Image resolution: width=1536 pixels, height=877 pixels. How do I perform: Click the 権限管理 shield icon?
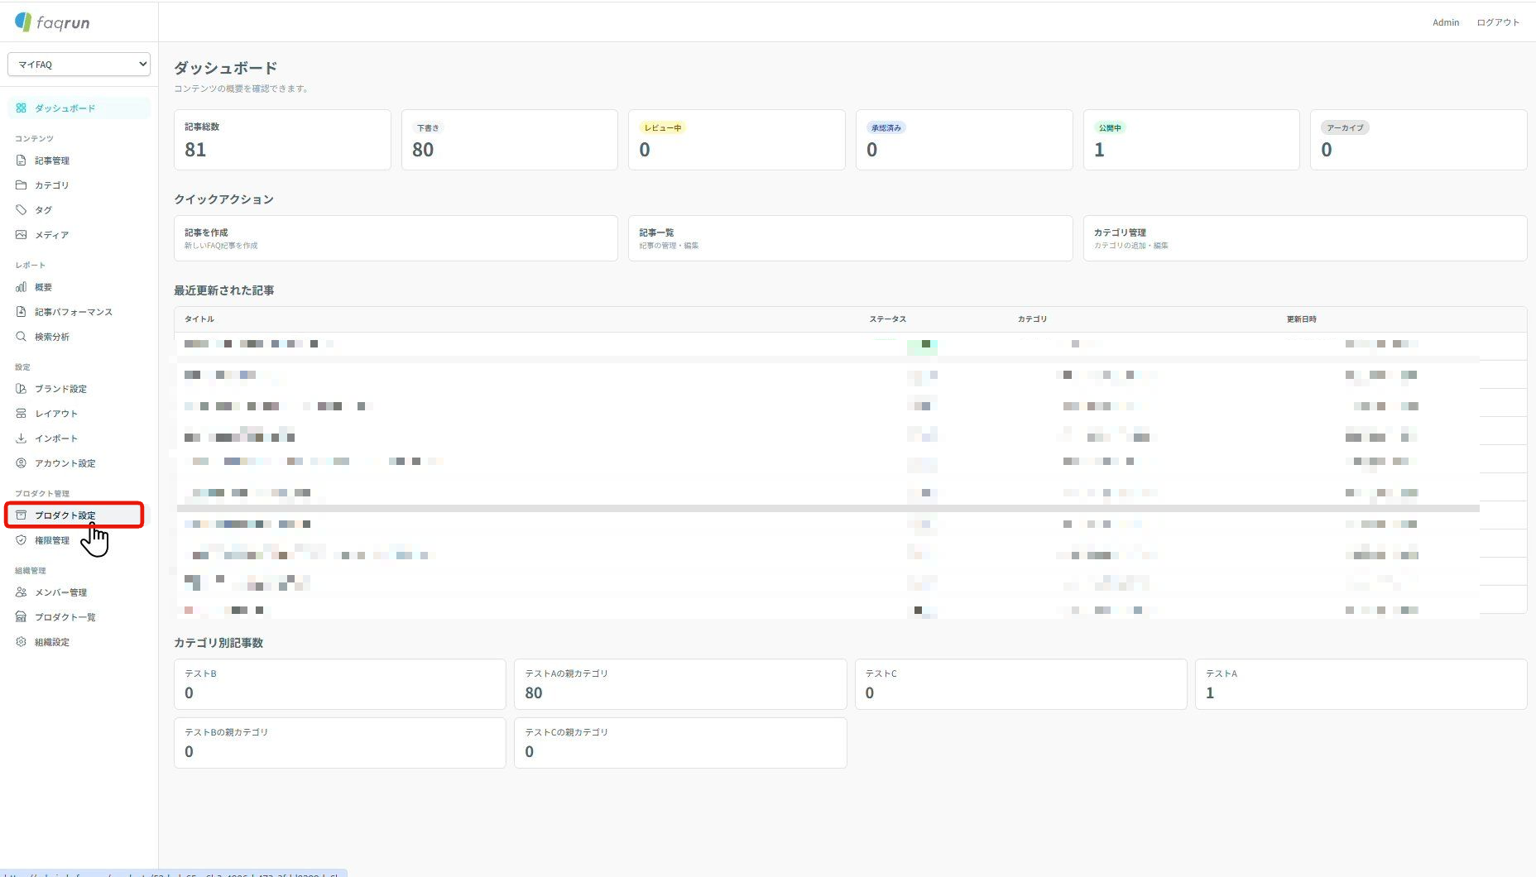click(x=22, y=540)
